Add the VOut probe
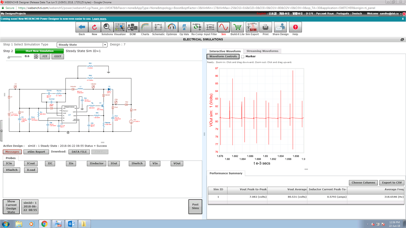This screenshot has width=406, height=228. (x=177, y=163)
